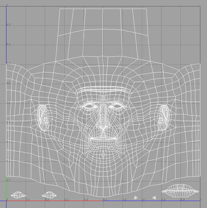
Task: Select the diamond-shaped chin pole
Action: tap(103, 155)
